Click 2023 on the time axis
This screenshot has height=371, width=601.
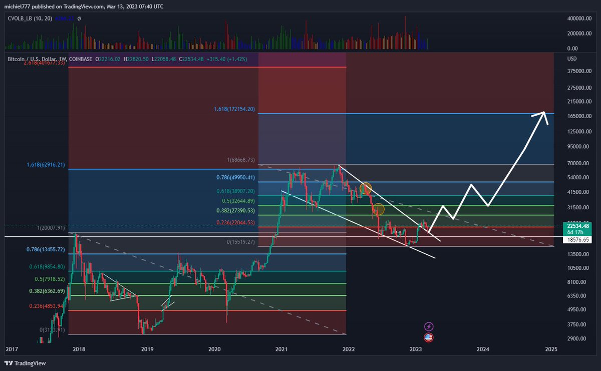coord(415,349)
